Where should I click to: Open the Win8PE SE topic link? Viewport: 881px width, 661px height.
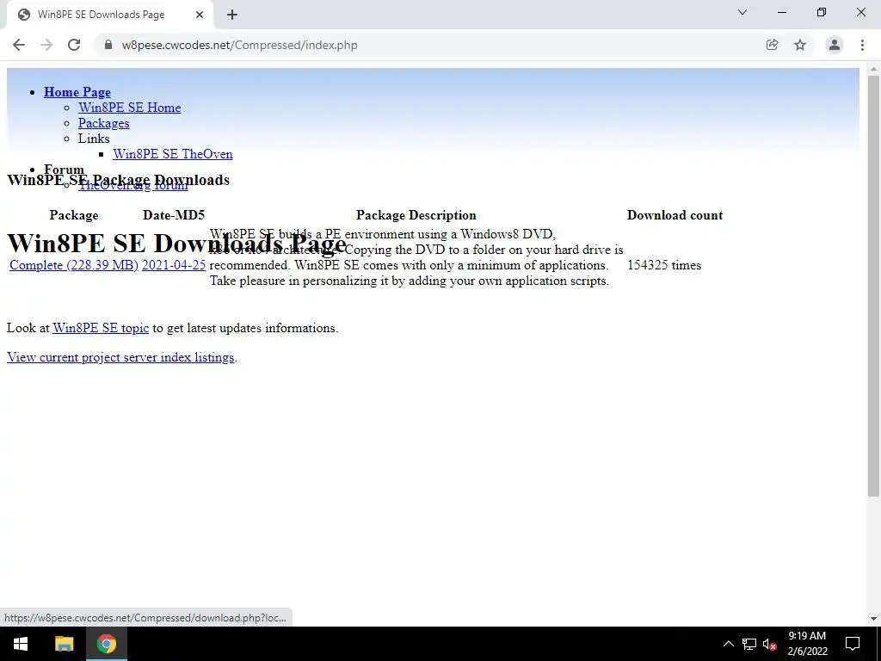point(102,328)
